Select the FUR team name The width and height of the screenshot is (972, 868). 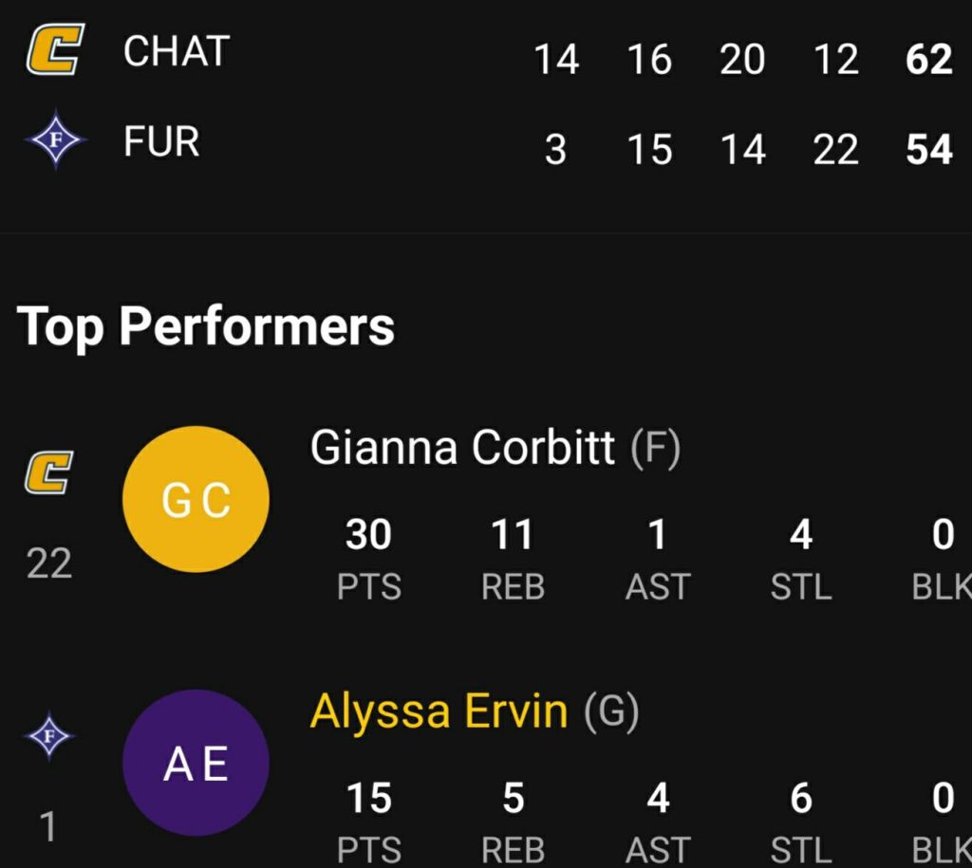(x=161, y=143)
